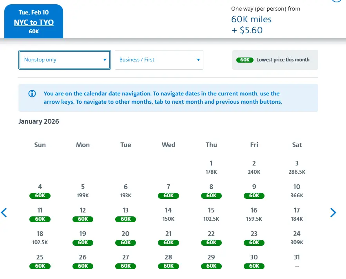Choose January 14 priced at 150K

pyautogui.click(x=168, y=214)
